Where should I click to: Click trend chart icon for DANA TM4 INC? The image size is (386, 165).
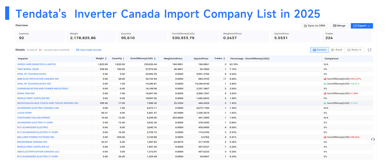tap(325, 93)
